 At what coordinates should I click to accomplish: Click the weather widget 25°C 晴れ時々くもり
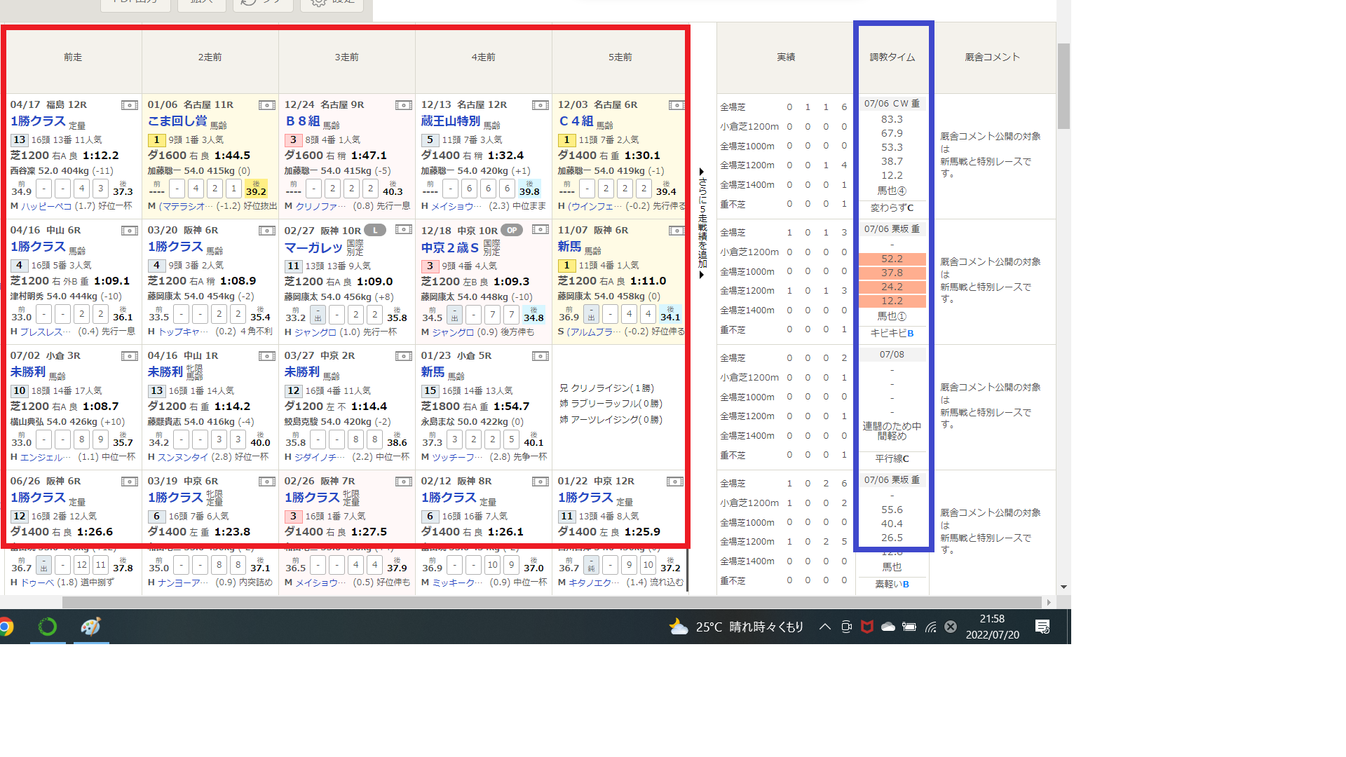click(736, 627)
